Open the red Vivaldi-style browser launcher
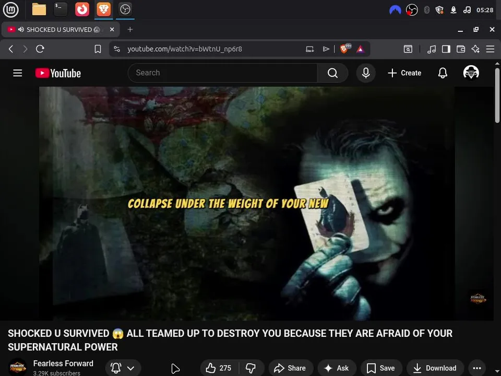This screenshot has height=376, width=501. [82, 9]
